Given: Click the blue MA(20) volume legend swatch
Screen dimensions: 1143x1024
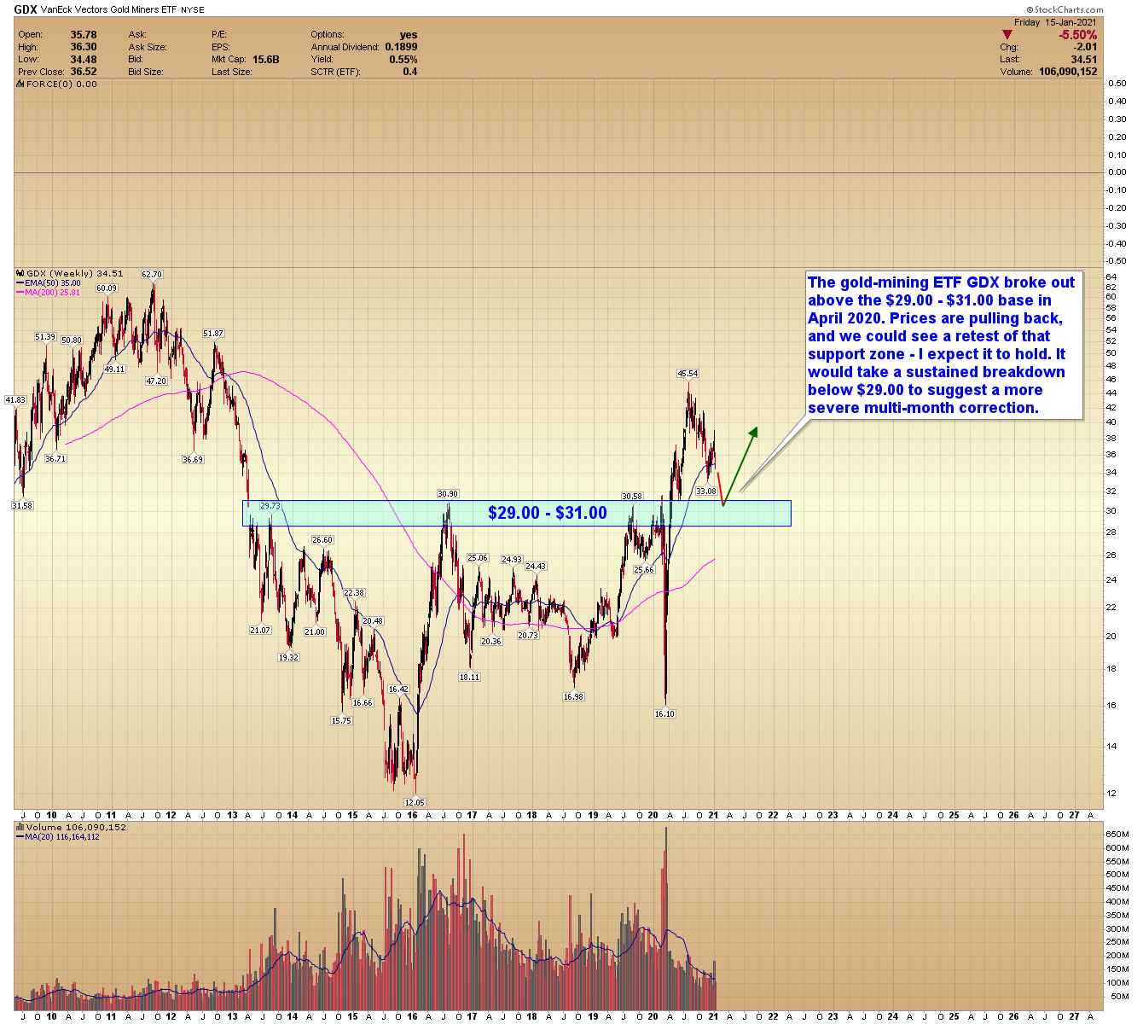Looking at the screenshot, I should [20, 836].
